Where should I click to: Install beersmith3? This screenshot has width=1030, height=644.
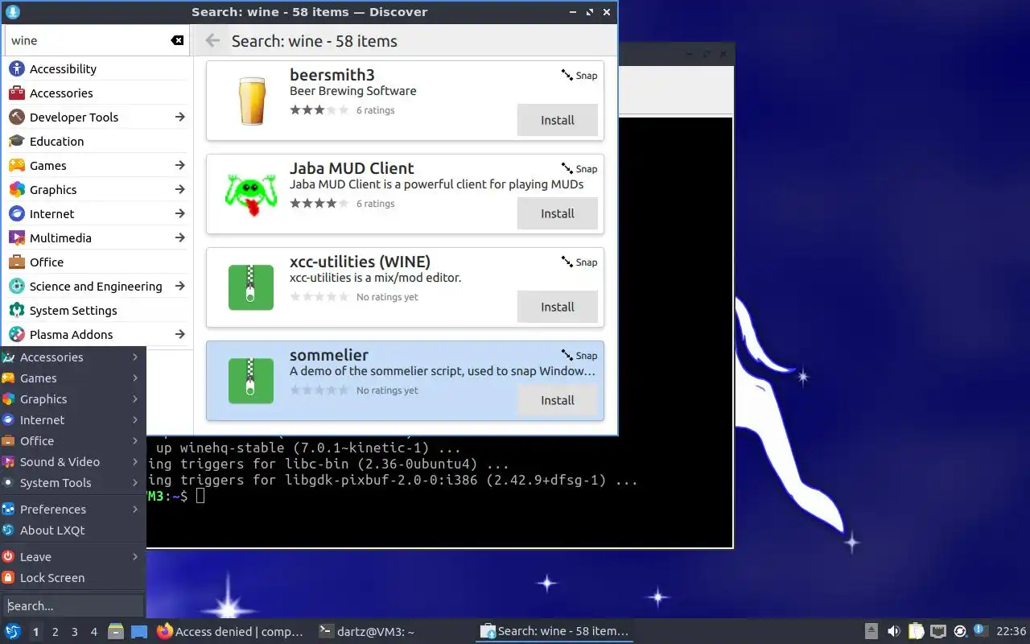tap(557, 120)
